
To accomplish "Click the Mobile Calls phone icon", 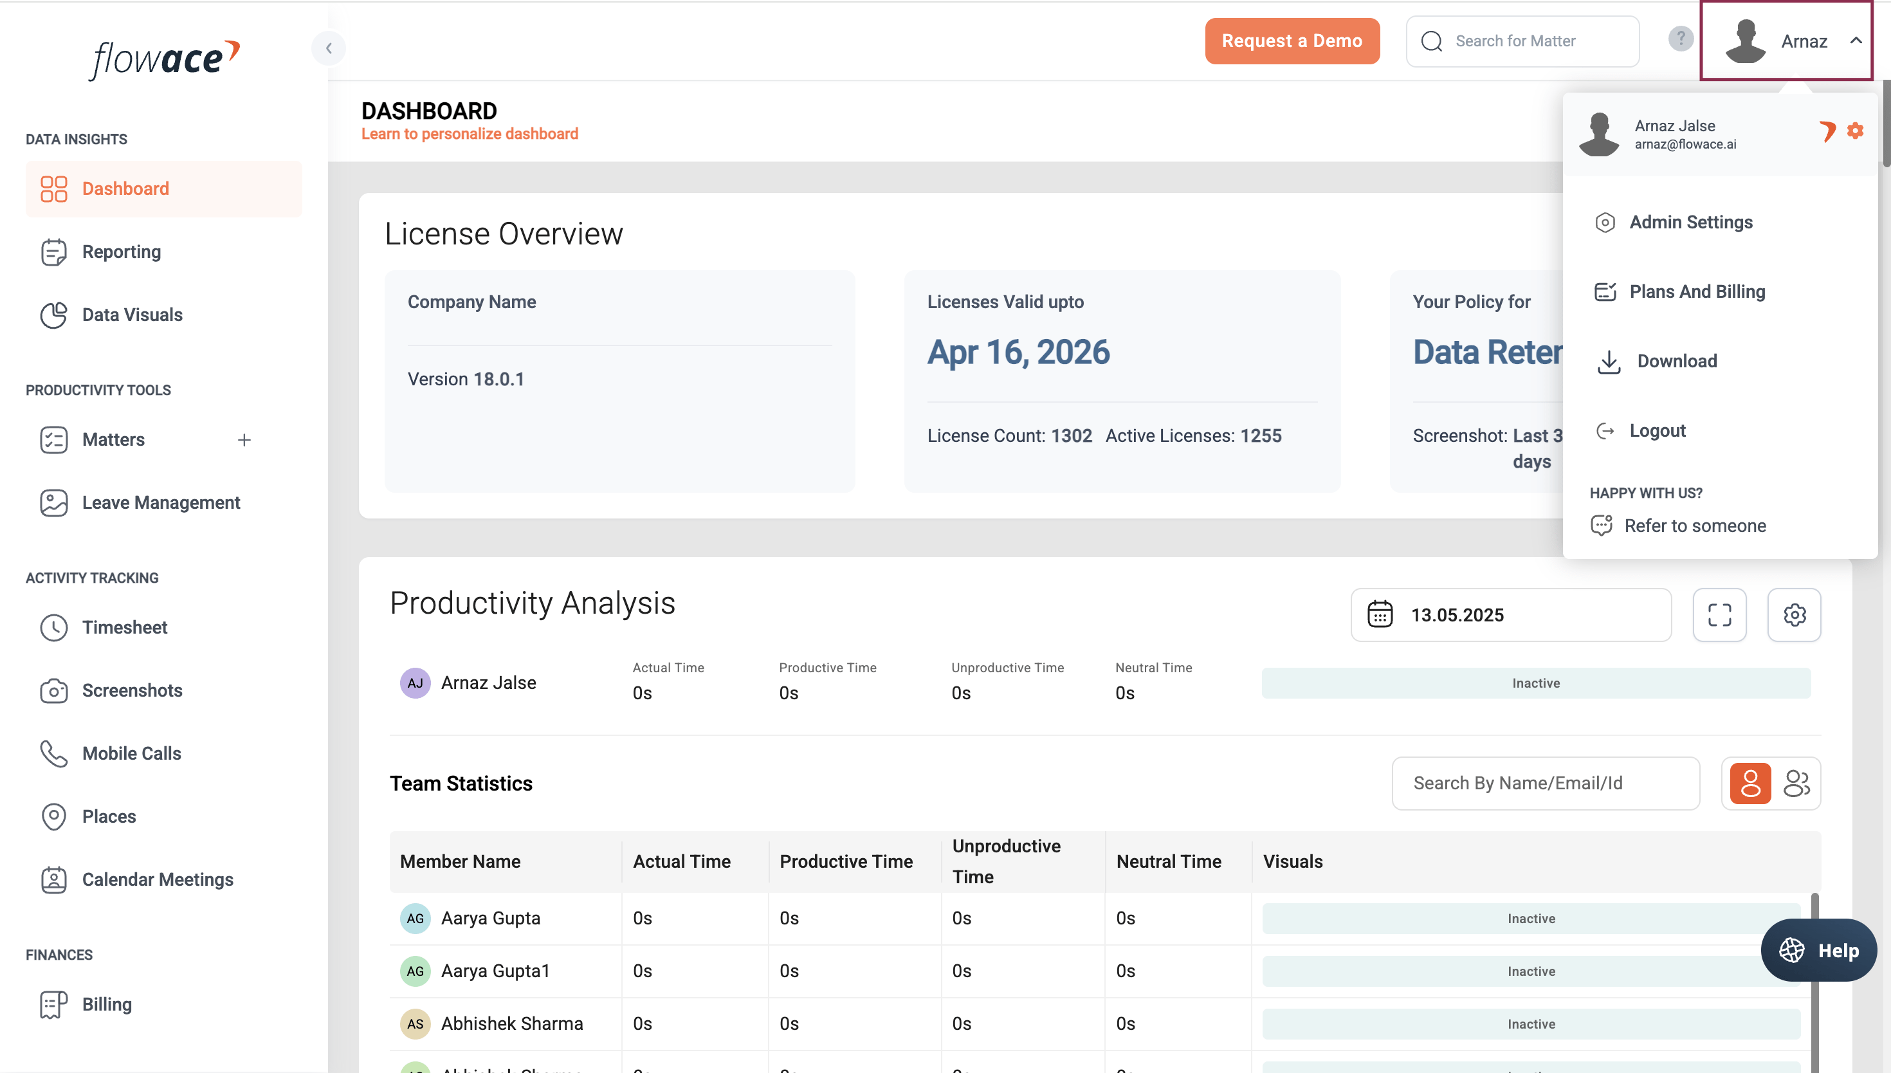I will tap(54, 754).
